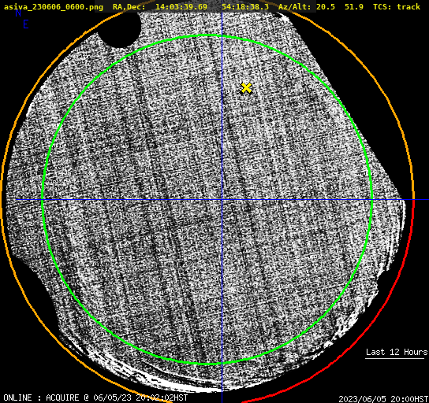Click the 2023/06/05 20:00HST timestamp
The width and height of the screenshot is (429, 403).
tap(383, 398)
